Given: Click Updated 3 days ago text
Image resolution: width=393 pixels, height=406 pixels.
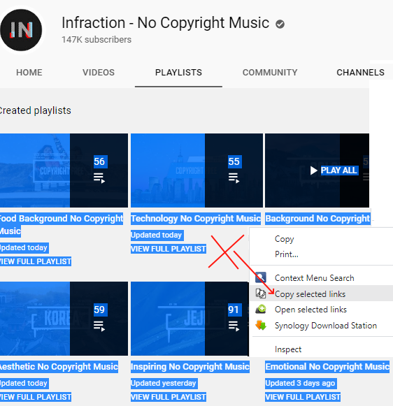Looking at the screenshot, I should [x=301, y=383].
